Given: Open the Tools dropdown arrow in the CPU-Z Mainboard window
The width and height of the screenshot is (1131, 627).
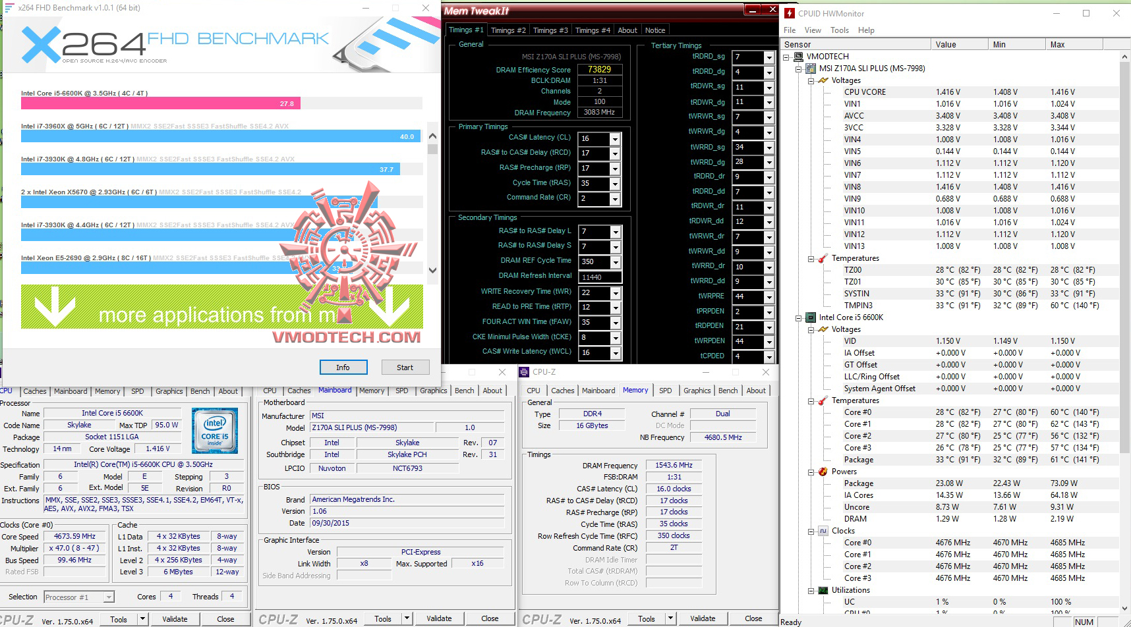Looking at the screenshot, I should pos(407,618).
